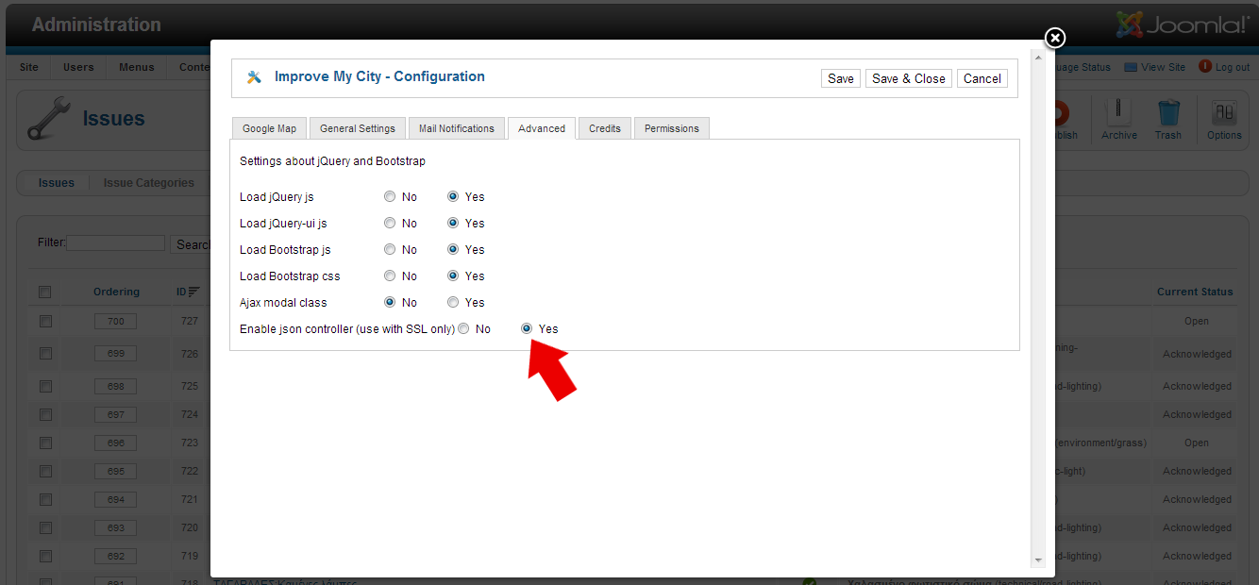Check the checkbox for issue 727
This screenshot has width=1259, height=585.
(x=45, y=322)
